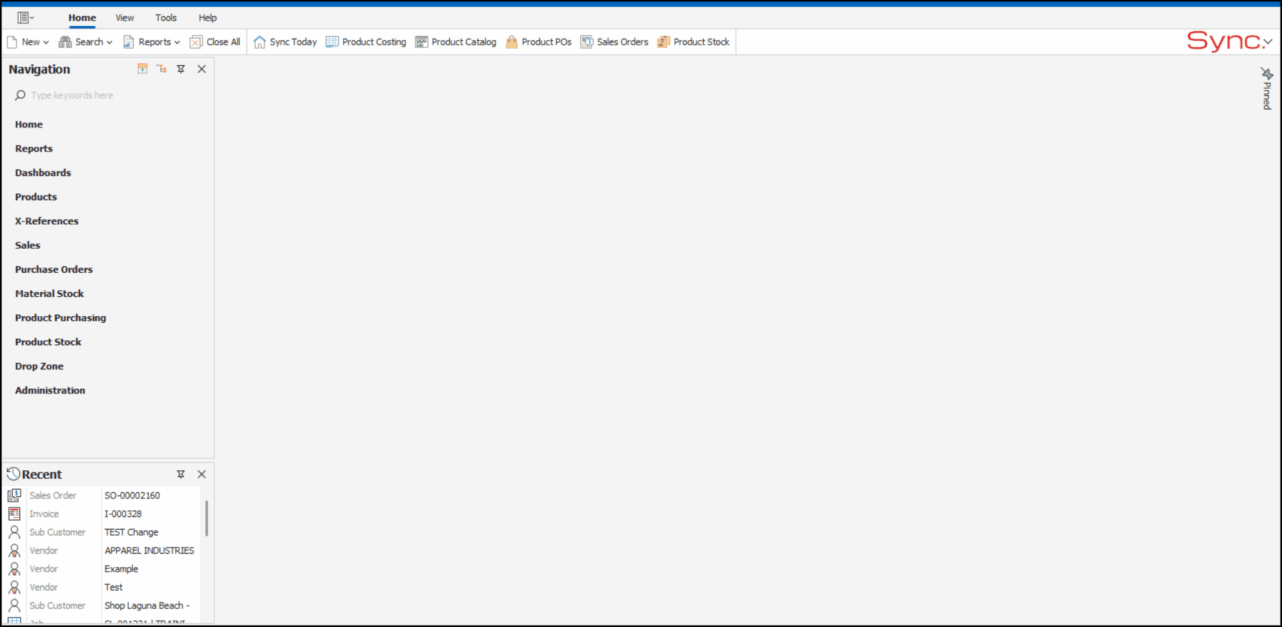Screen dimensions: 1282x627
Task: Click the APPAREL INDUSTRIES vendor icon
Action: 14,551
